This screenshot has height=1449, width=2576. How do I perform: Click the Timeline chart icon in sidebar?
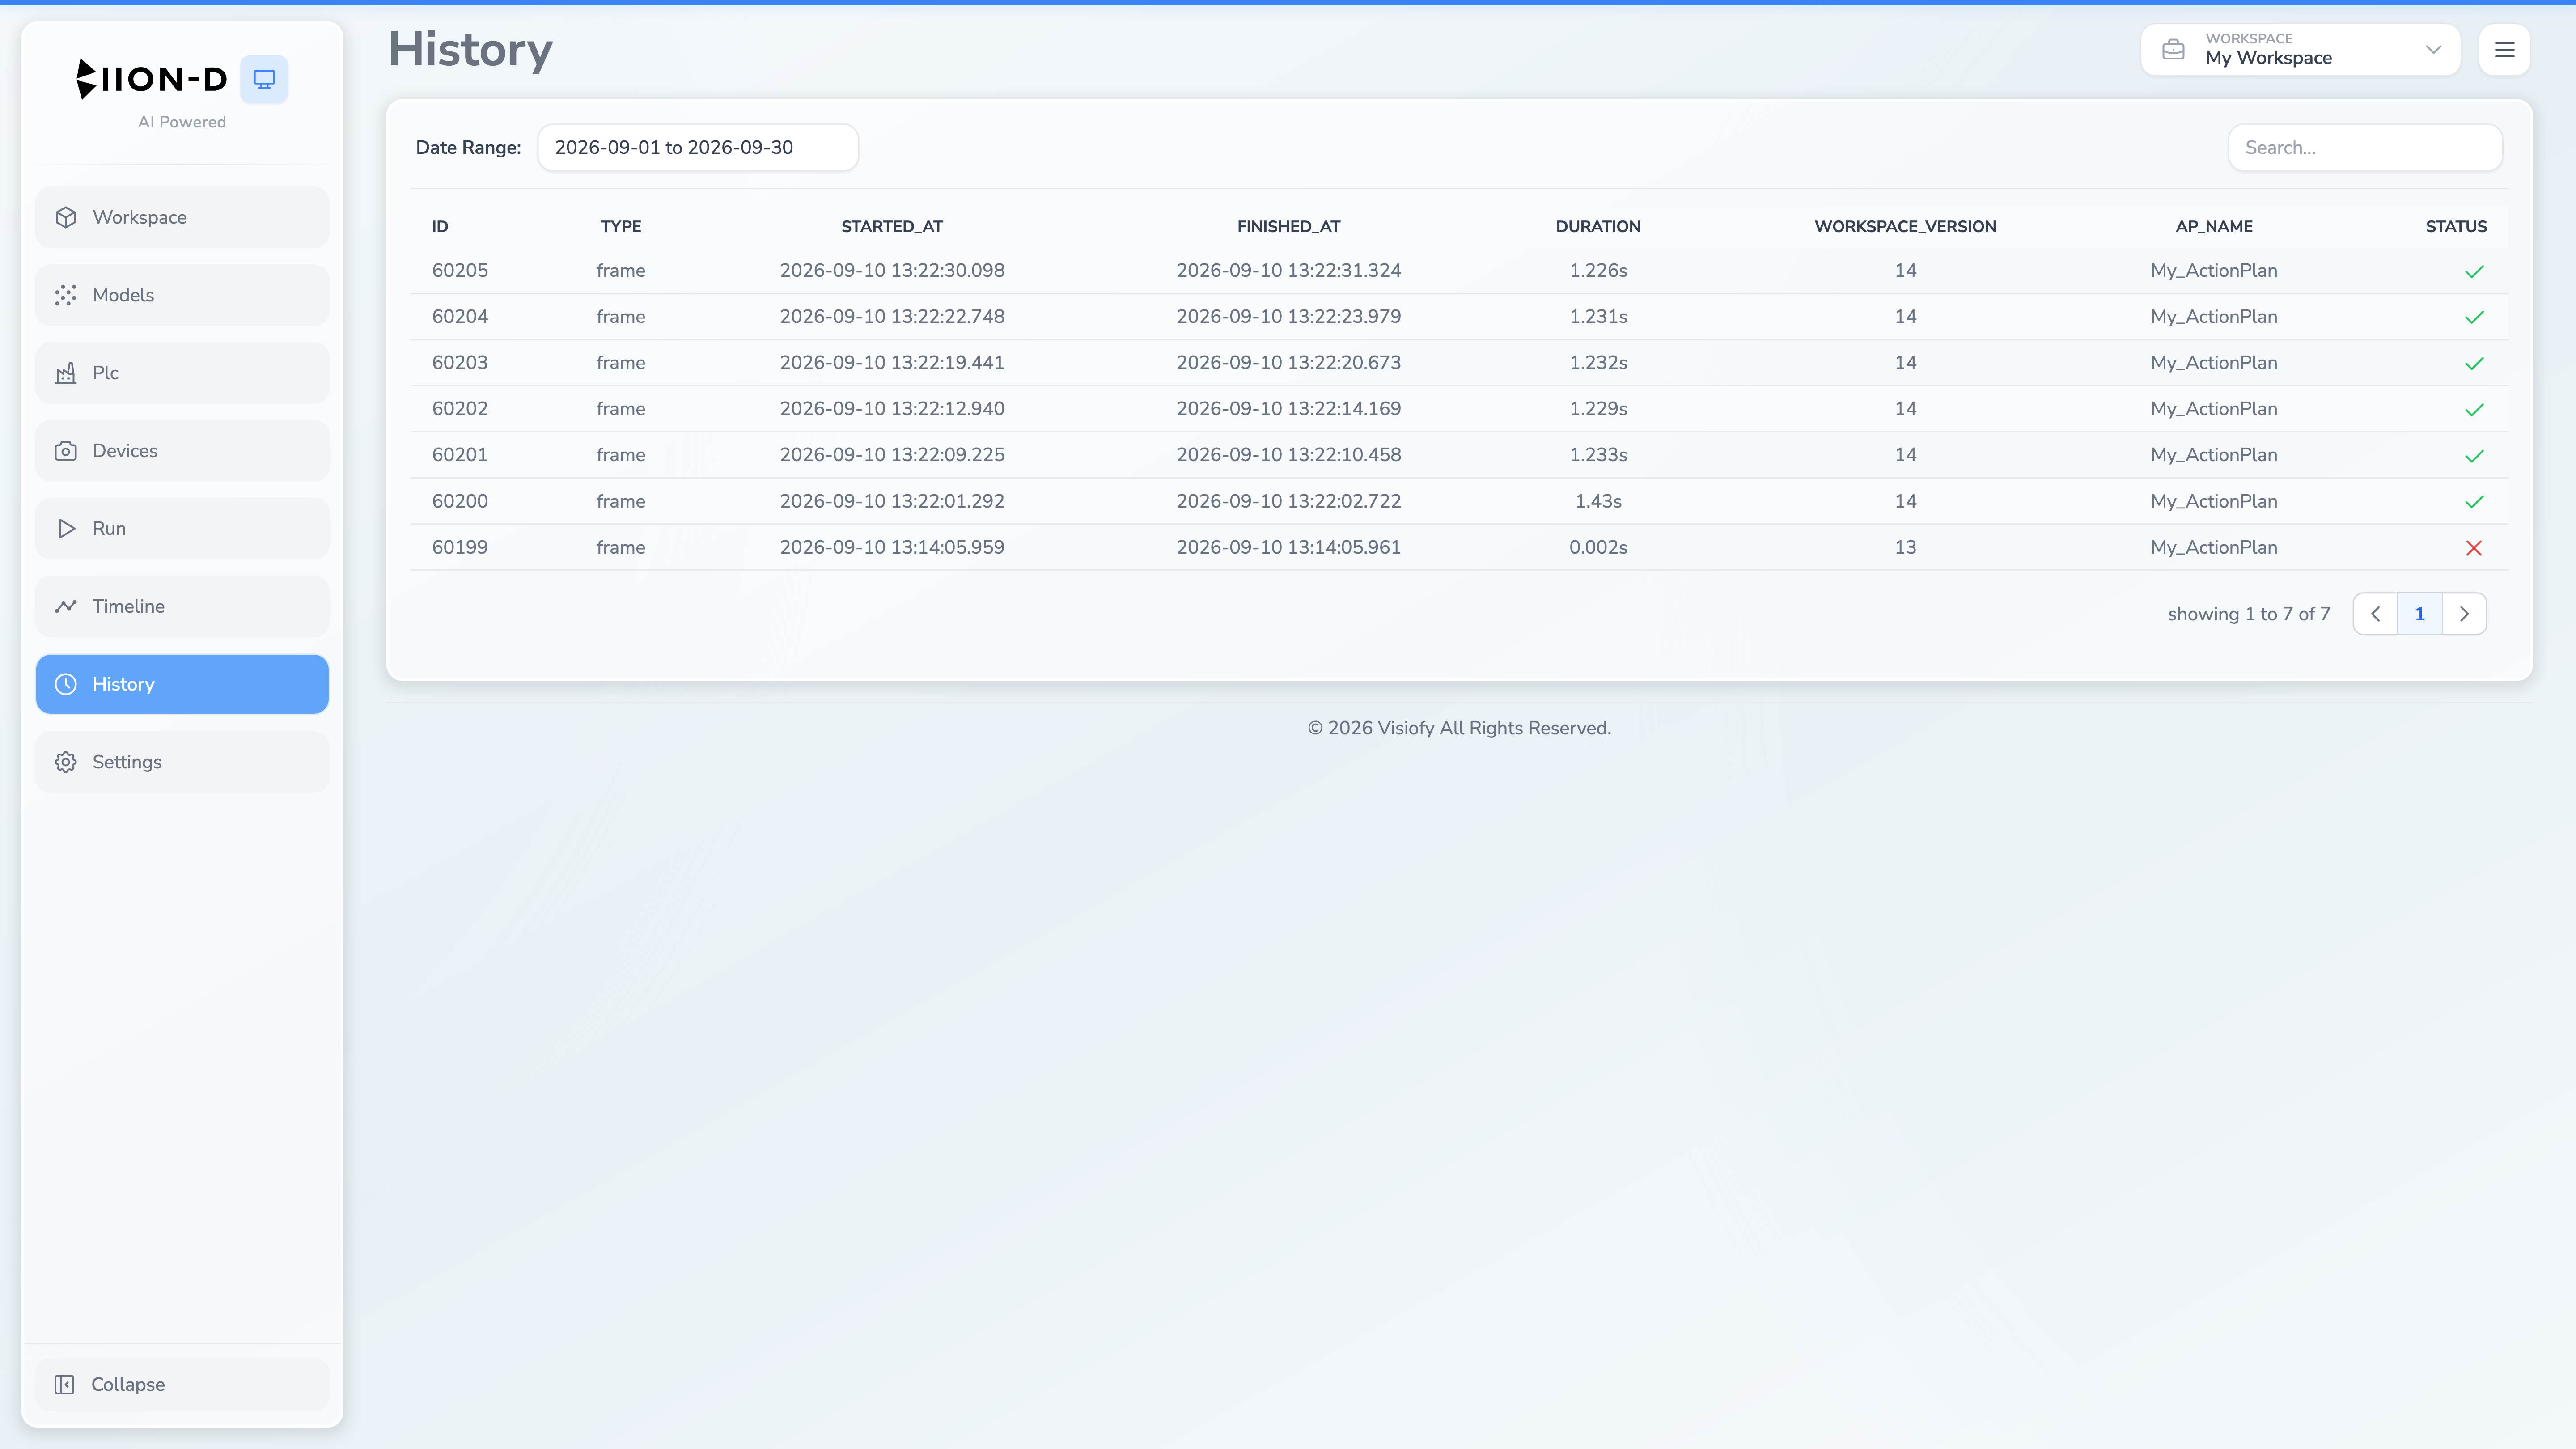coord(66,606)
